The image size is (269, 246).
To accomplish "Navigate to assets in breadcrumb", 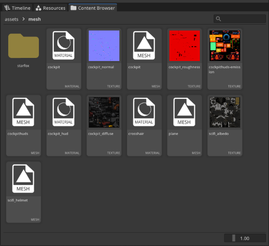I will (11, 19).
